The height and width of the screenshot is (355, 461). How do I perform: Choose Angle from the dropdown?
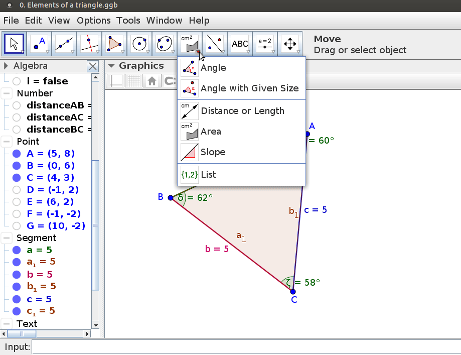tap(241, 68)
